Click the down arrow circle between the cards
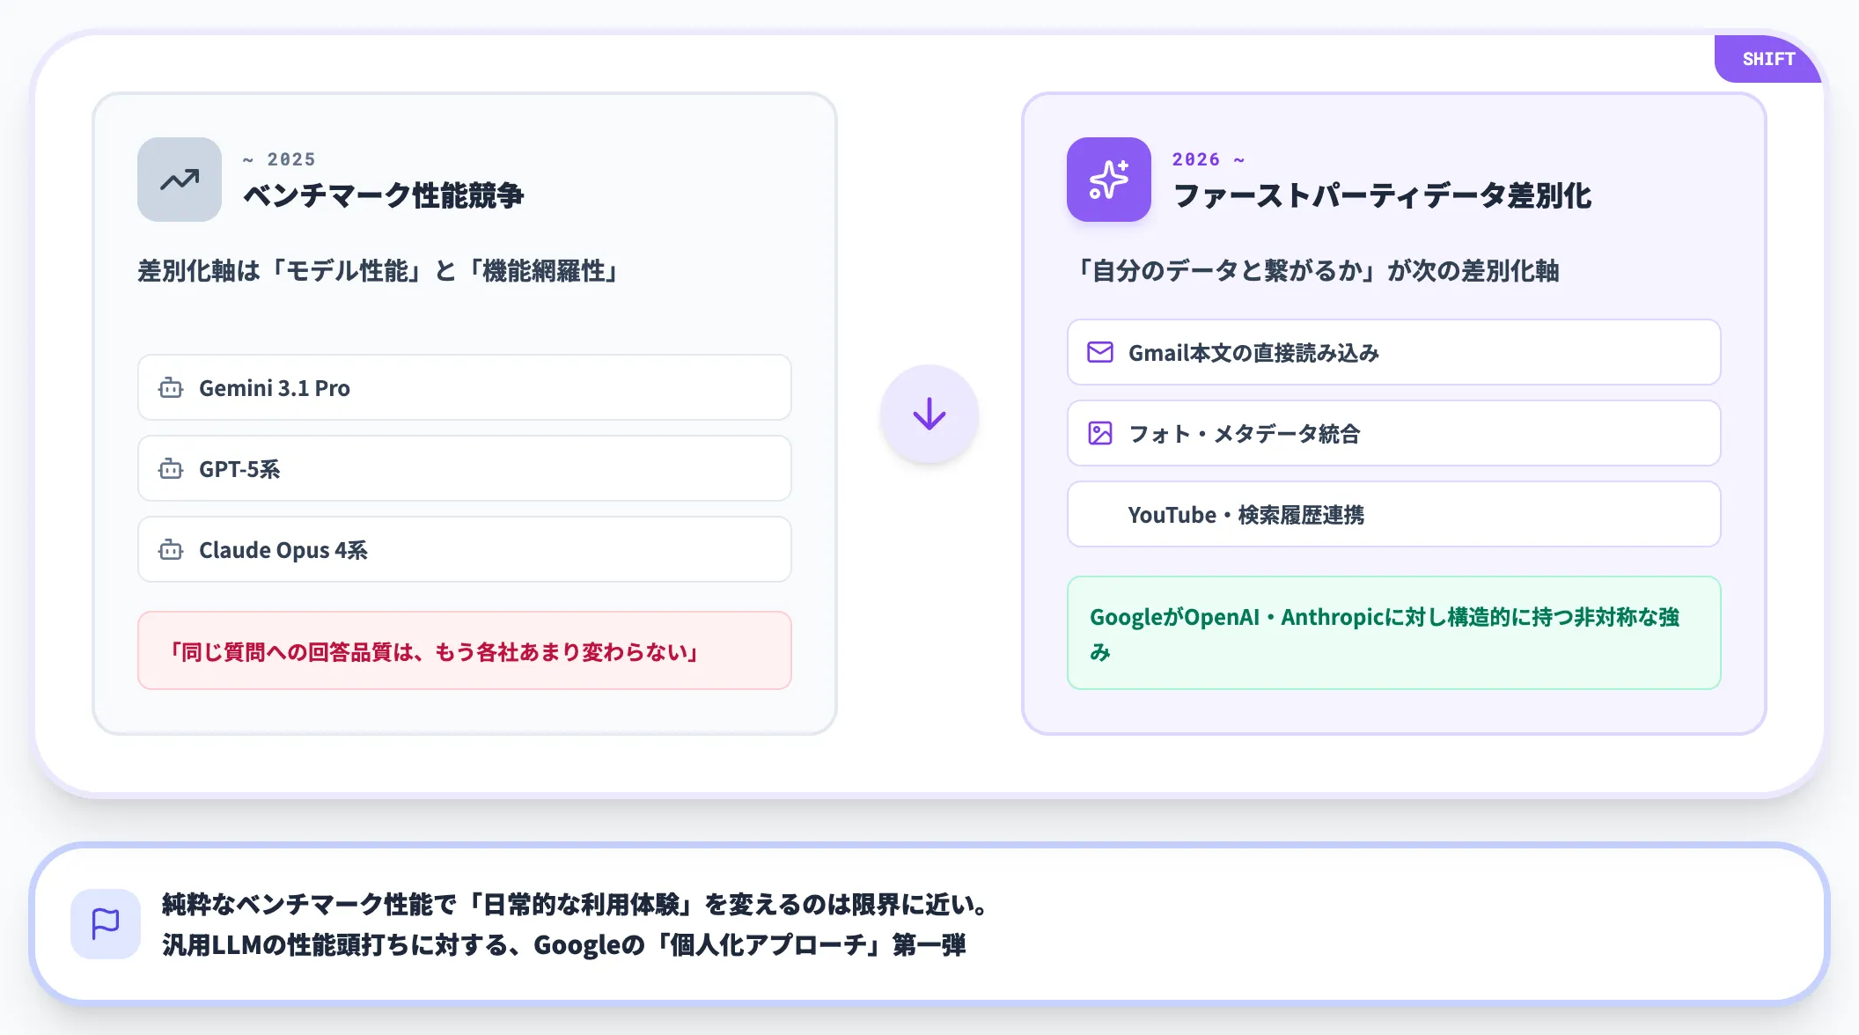The width and height of the screenshot is (1859, 1035). 929,414
